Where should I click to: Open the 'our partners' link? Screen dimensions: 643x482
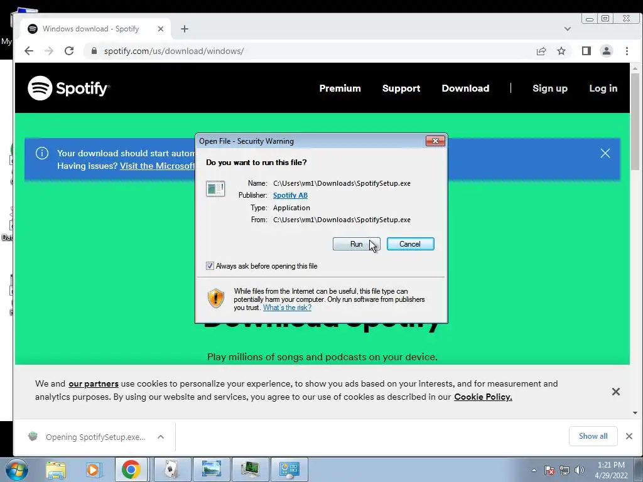94,384
